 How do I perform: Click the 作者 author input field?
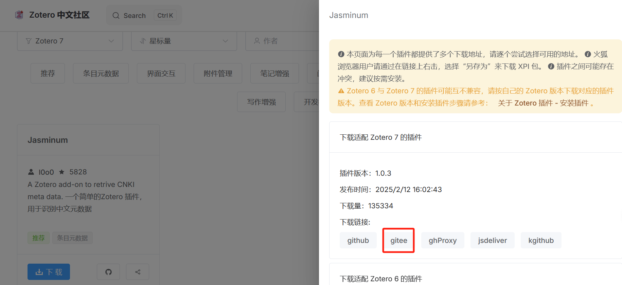pyautogui.click(x=285, y=41)
